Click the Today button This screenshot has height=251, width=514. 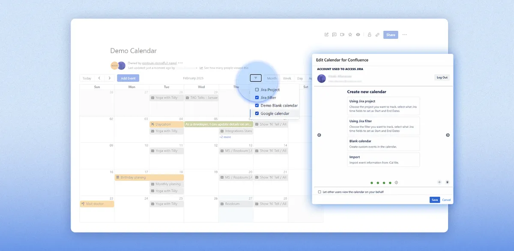87,78
